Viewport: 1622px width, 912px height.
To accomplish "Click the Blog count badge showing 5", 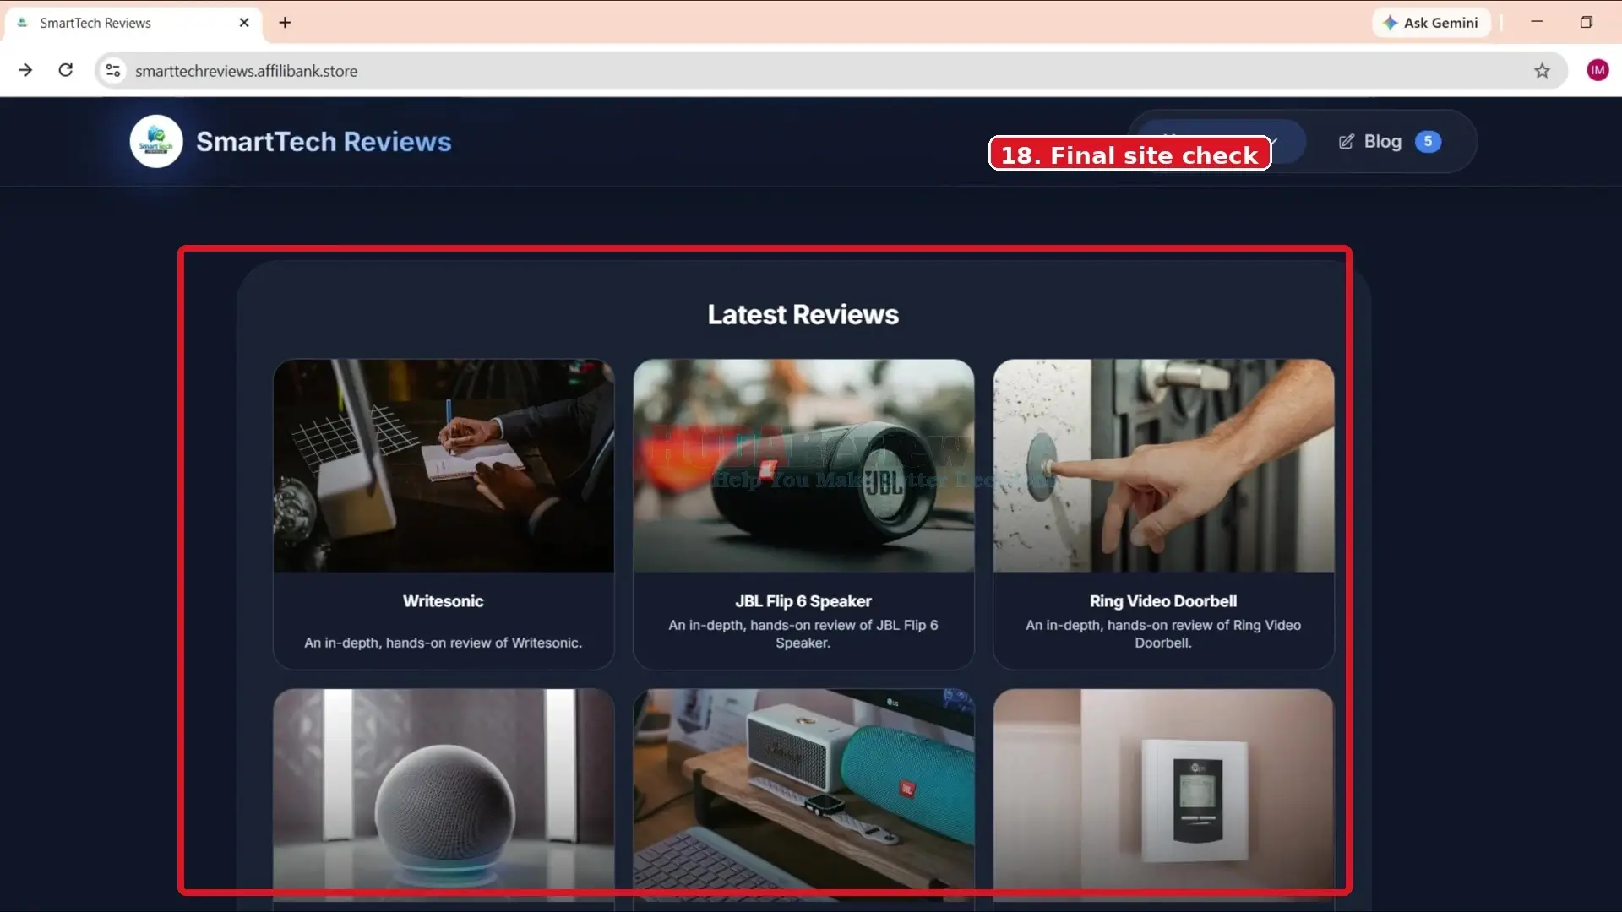I will [1428, 142].
